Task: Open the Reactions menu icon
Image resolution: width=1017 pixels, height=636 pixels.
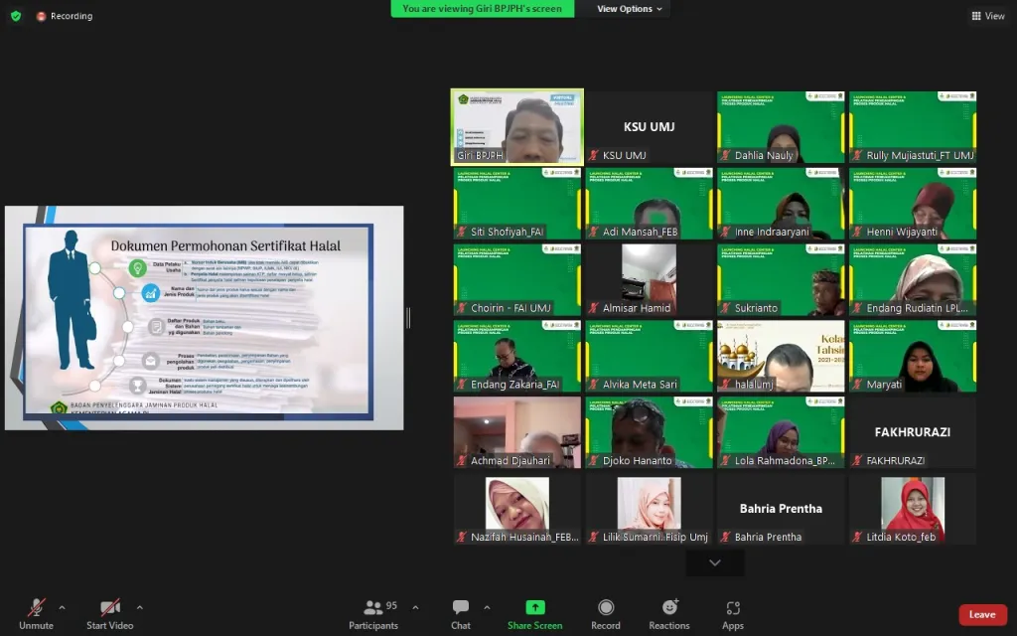Action: (669, 608)
